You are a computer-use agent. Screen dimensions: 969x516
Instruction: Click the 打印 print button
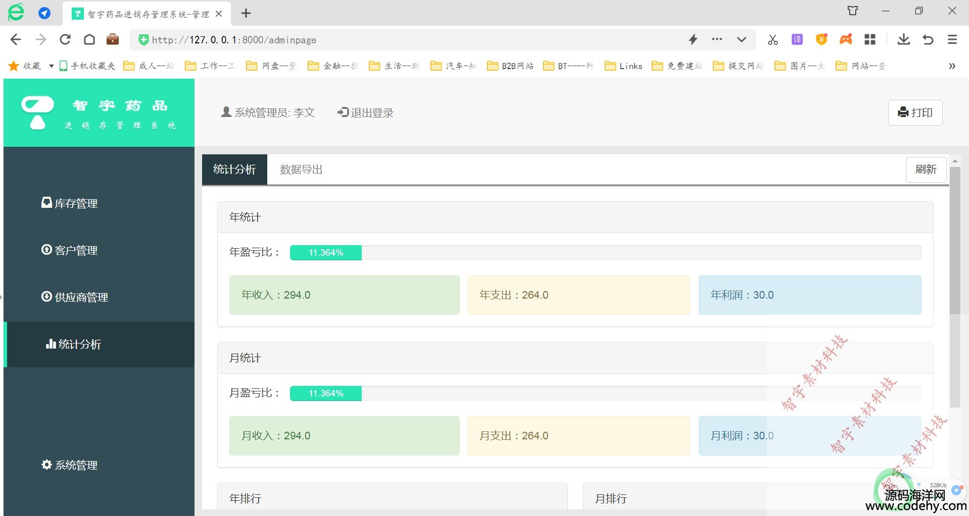(915, 112)
